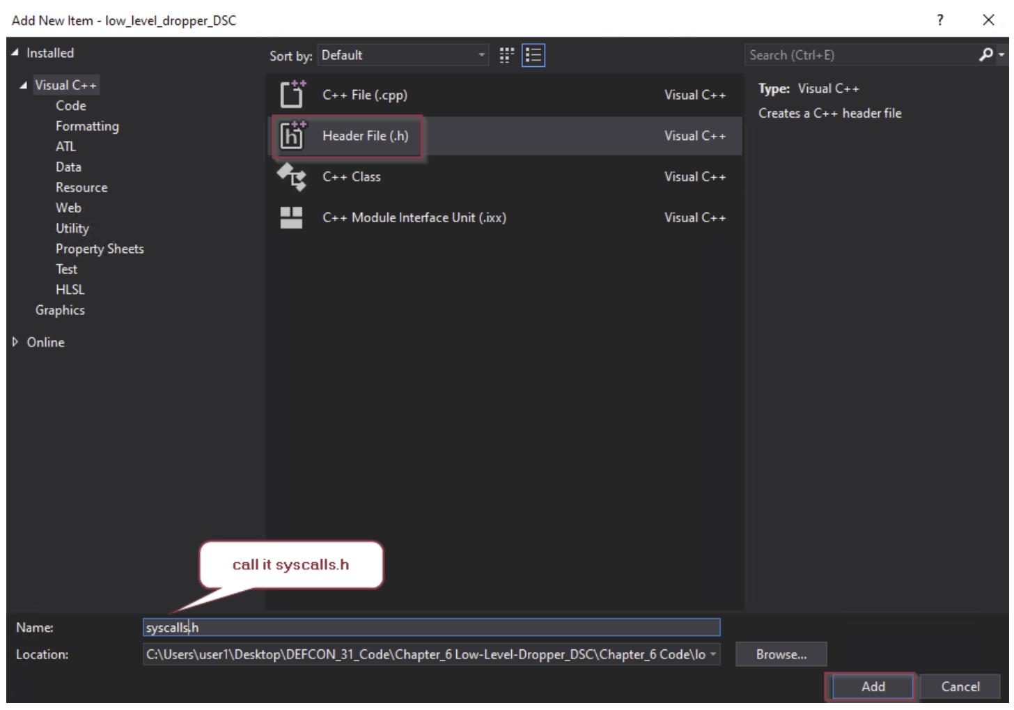
Task: Select the Resource category
Action: (x=81, y=187)
